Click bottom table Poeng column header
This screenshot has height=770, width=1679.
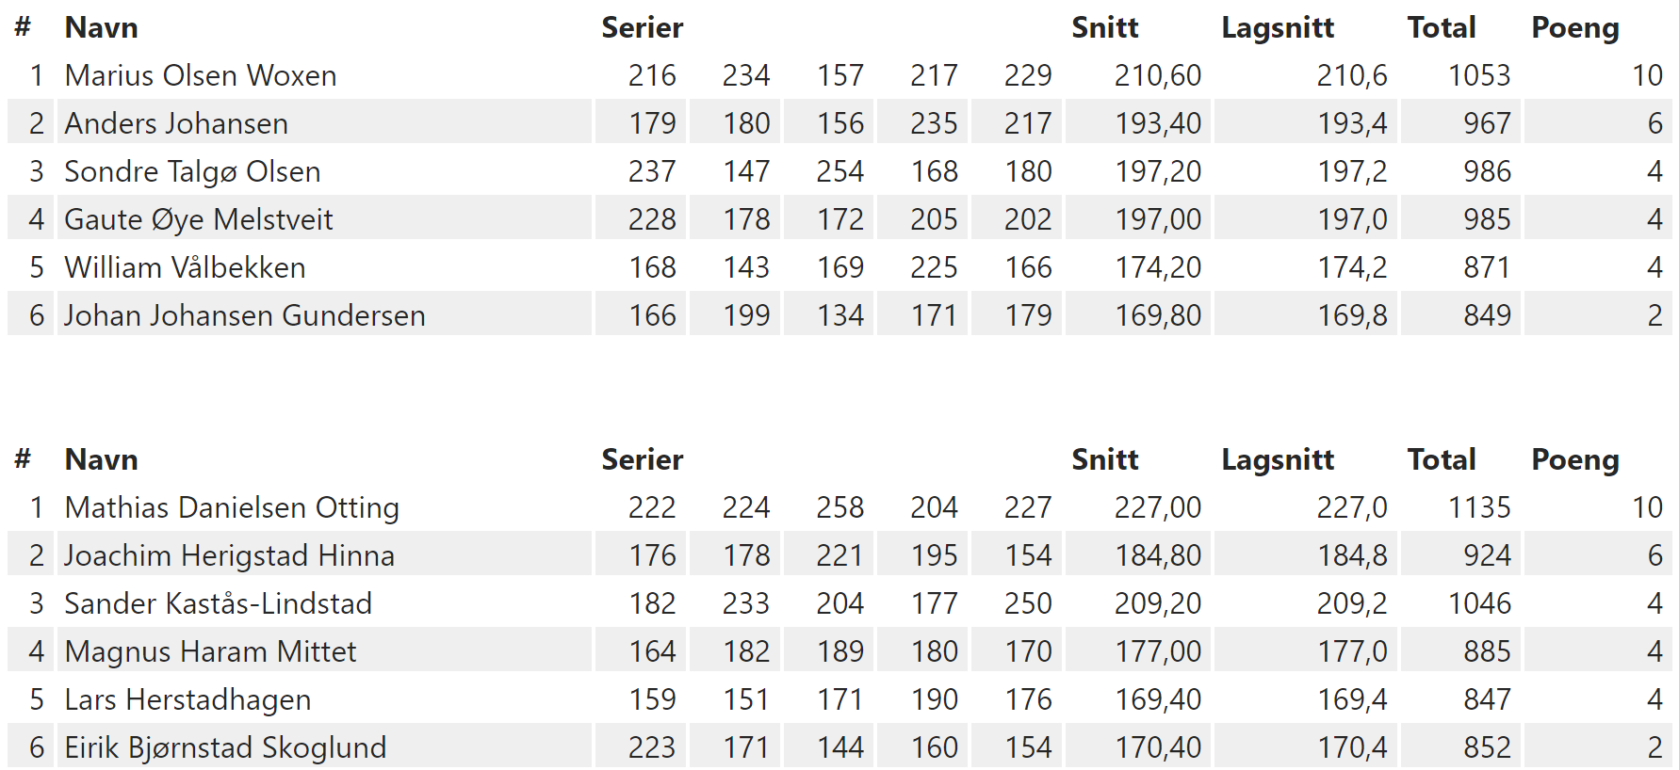(1575, 459)
